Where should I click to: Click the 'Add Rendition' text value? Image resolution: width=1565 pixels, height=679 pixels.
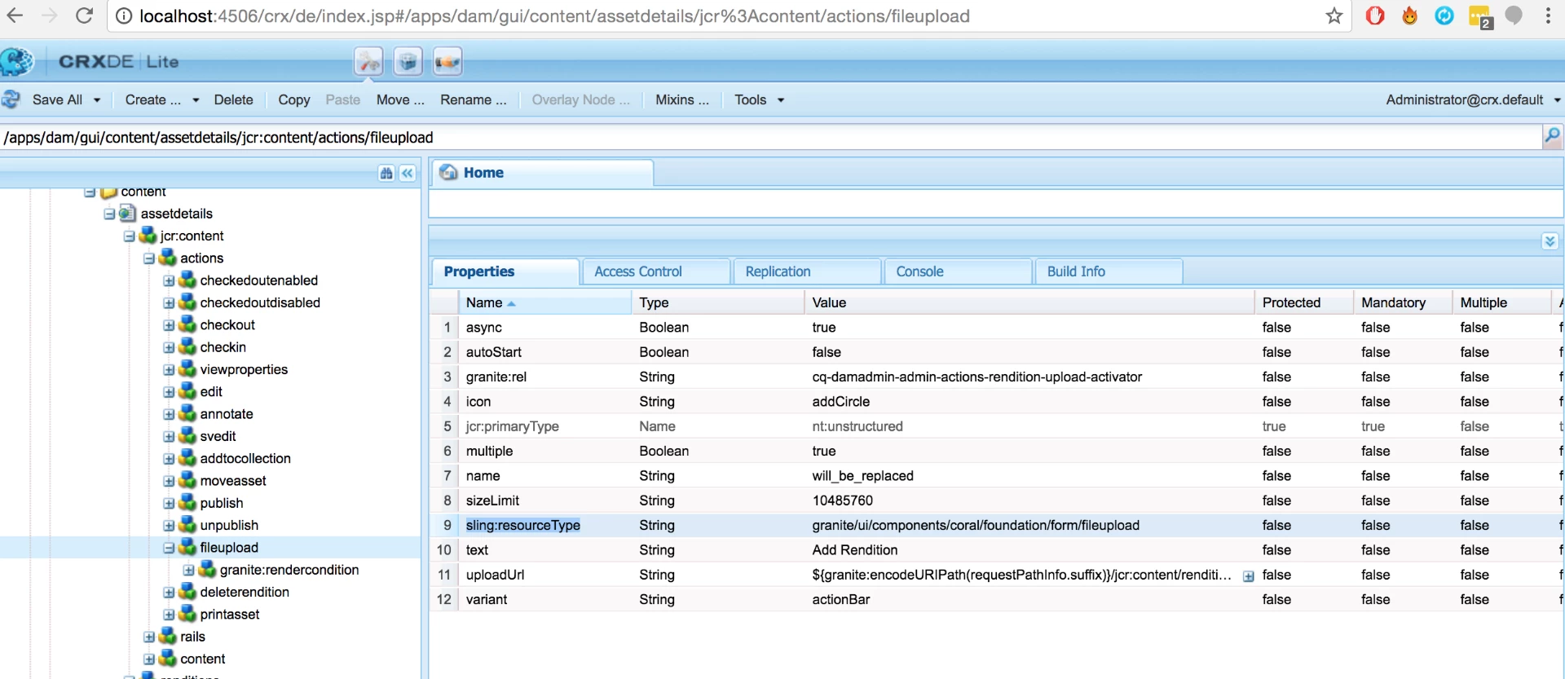[x=855, y=550]
